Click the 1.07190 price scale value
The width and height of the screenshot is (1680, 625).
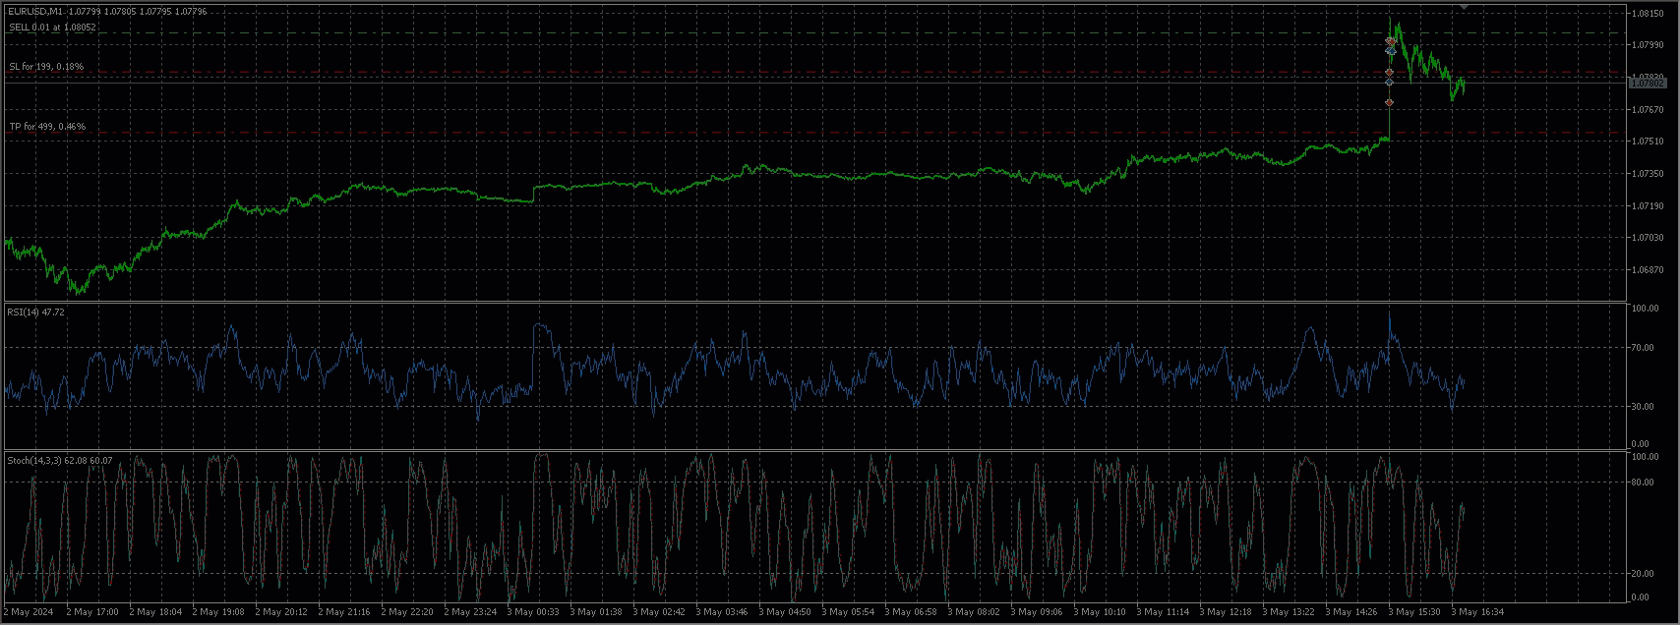[x=1647, y=206]
